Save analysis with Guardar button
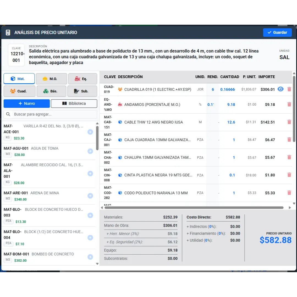 [277, 32]
